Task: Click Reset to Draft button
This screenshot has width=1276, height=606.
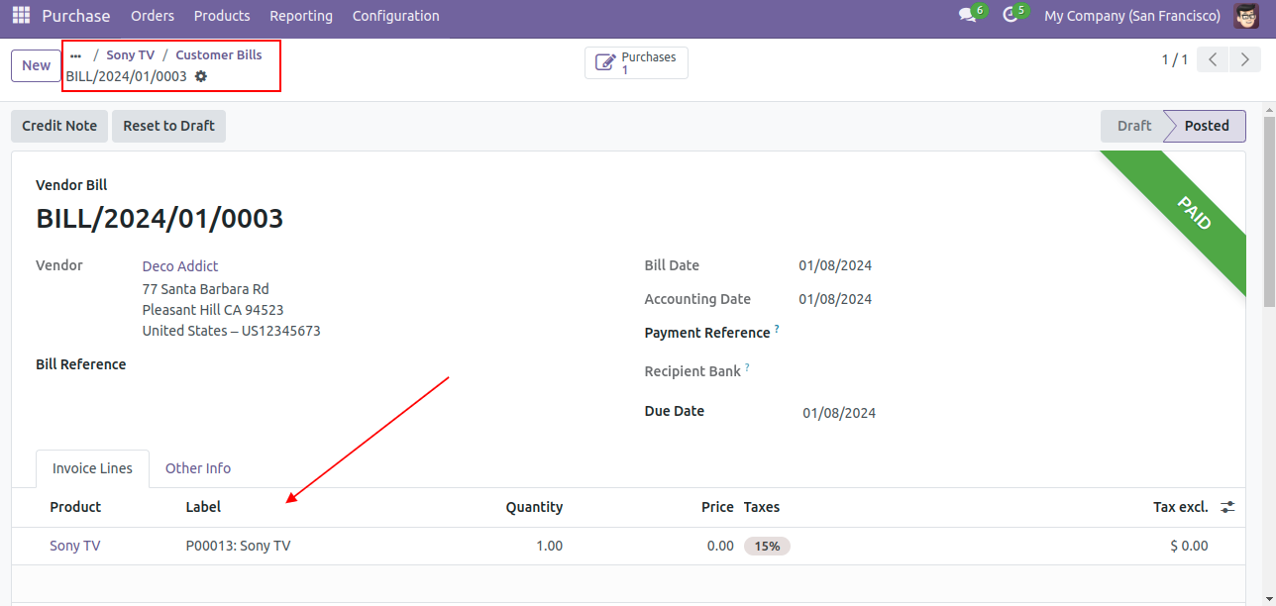Action: (x=168, y=126)
